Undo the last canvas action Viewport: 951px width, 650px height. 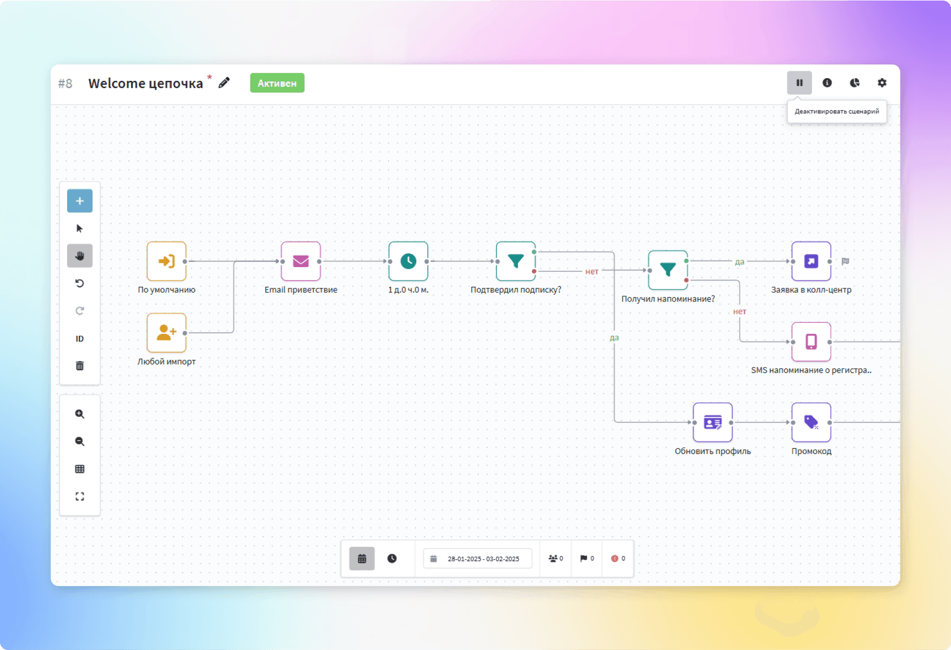coord(80,284)
